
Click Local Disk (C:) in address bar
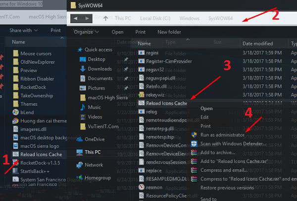pos(155,18)
